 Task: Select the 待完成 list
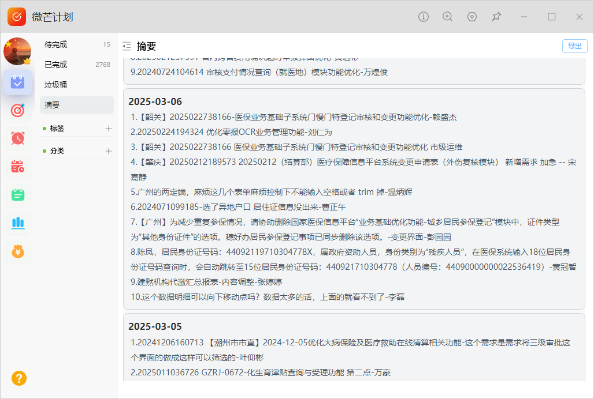77,44
